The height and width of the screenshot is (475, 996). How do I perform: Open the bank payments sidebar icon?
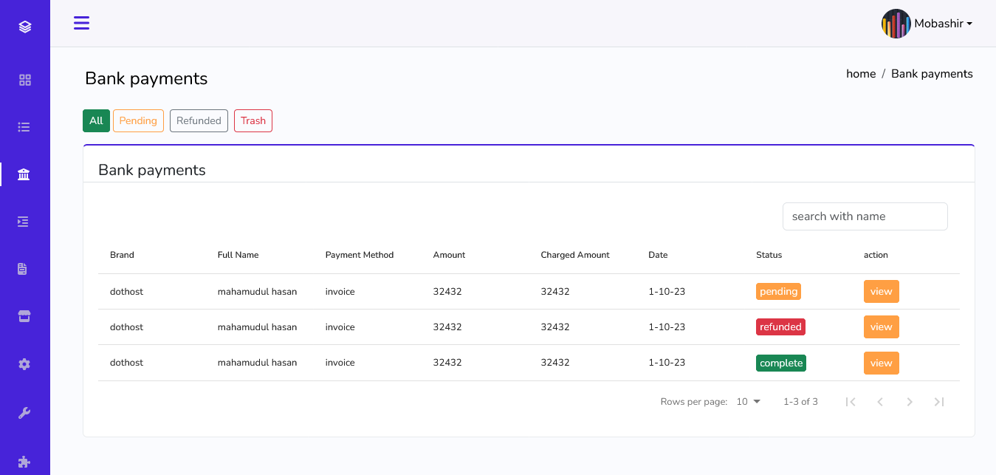pos(24,174)
